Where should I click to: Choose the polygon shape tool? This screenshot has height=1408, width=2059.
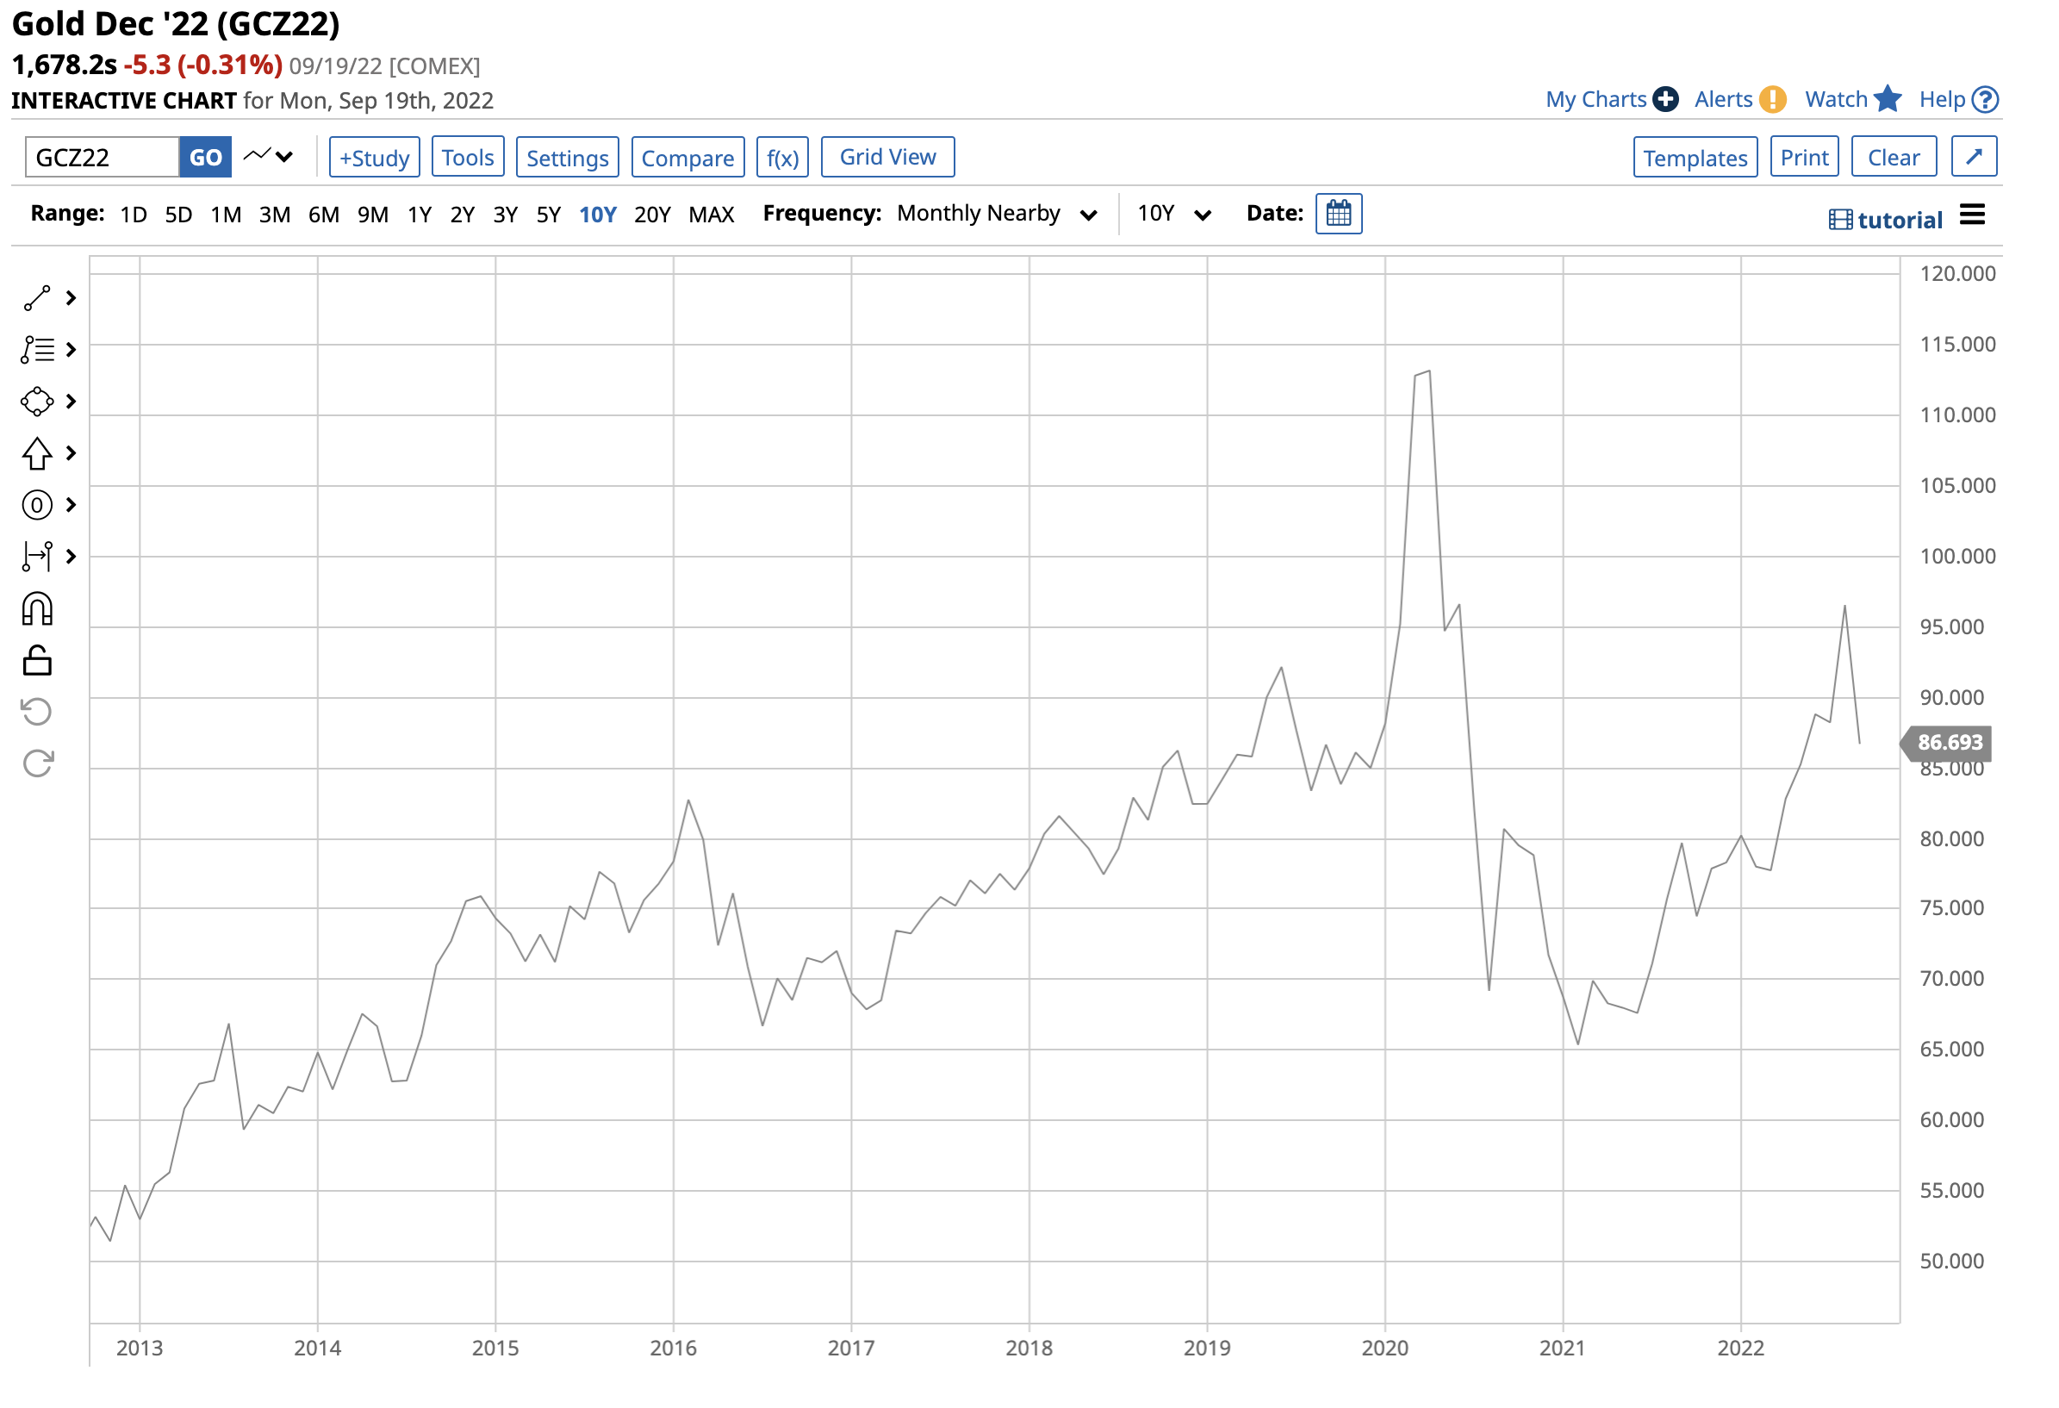pyautogui.click(x=37, y=402)
